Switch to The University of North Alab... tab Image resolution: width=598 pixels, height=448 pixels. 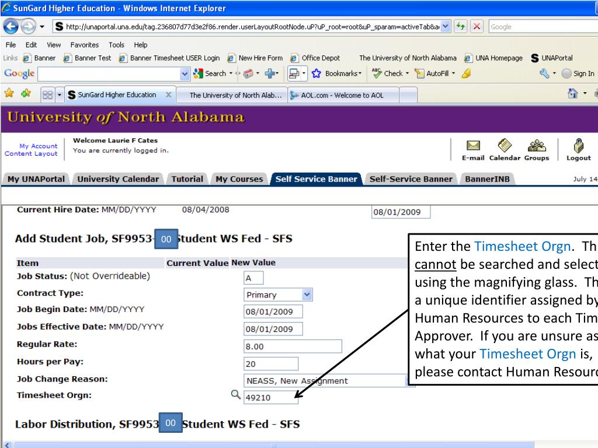(232, 95)
